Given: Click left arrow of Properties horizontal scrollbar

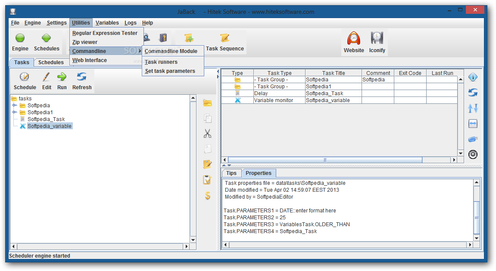Looking at the screenshot, I should pyautogui.click(x=225, y=245).
